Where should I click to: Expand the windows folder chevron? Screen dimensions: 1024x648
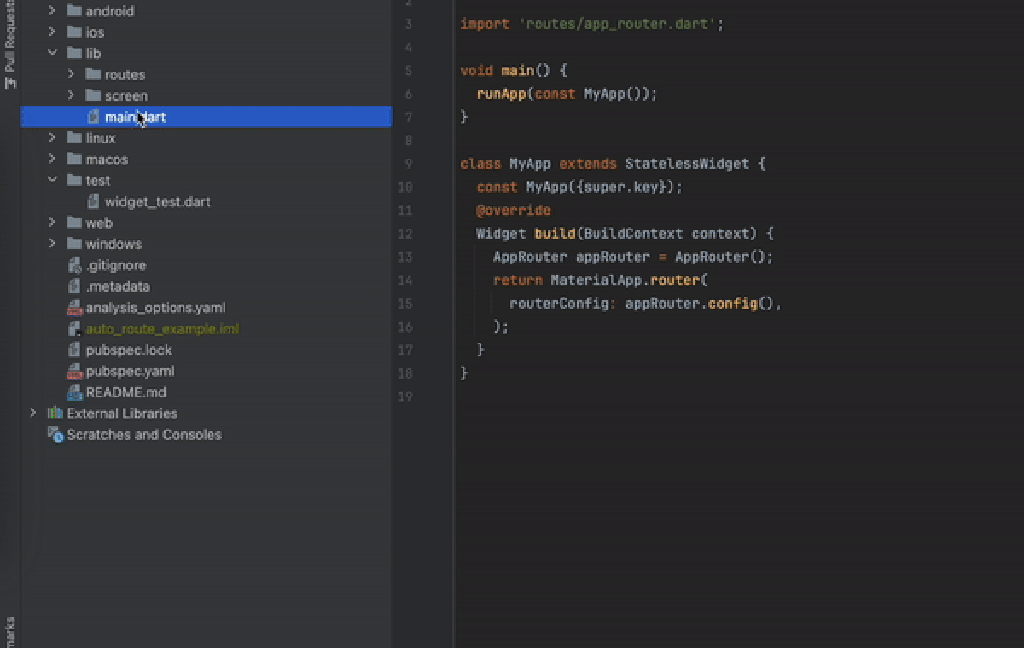52,244
